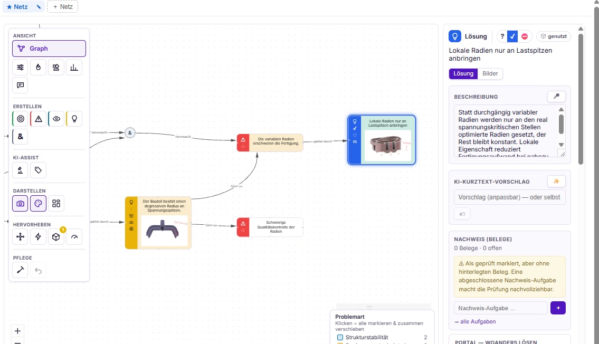The height and width of the screenshot is (344, 599).
Task: Set solution status to rejected red minus
Action: point(525,36)
